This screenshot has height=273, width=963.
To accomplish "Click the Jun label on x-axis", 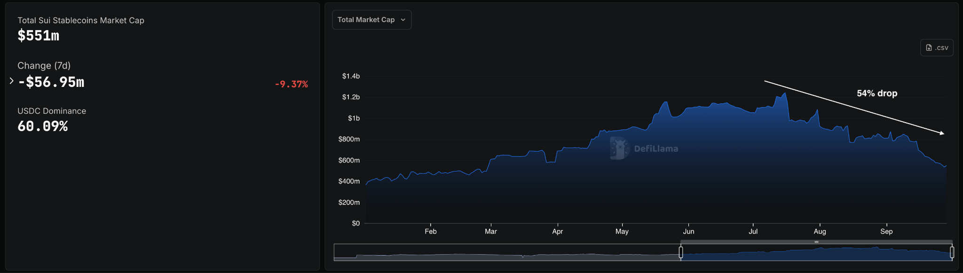I will (x=688, y=231).
